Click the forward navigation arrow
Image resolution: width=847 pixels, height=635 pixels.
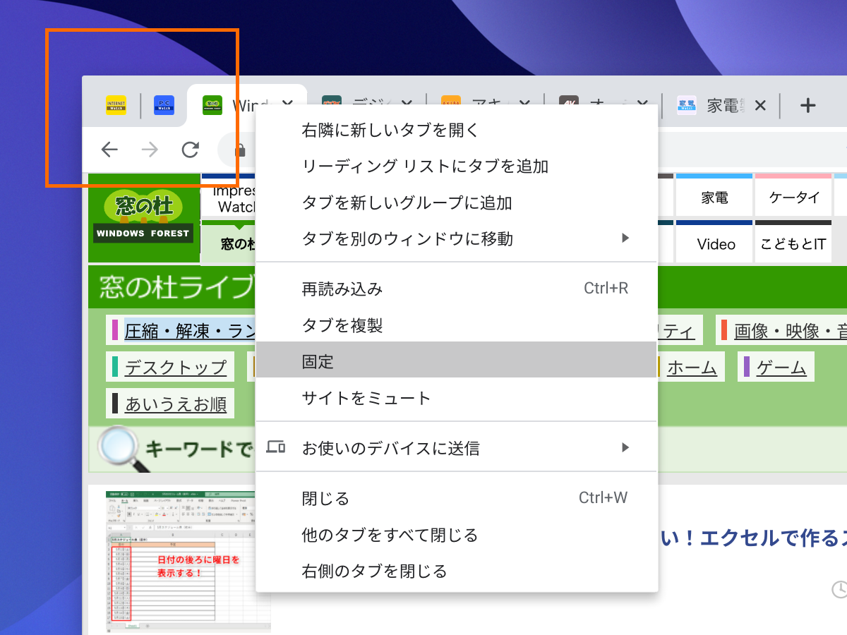point(149,150)
